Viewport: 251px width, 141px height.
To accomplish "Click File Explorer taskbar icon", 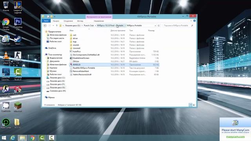I will click(22, 138).
